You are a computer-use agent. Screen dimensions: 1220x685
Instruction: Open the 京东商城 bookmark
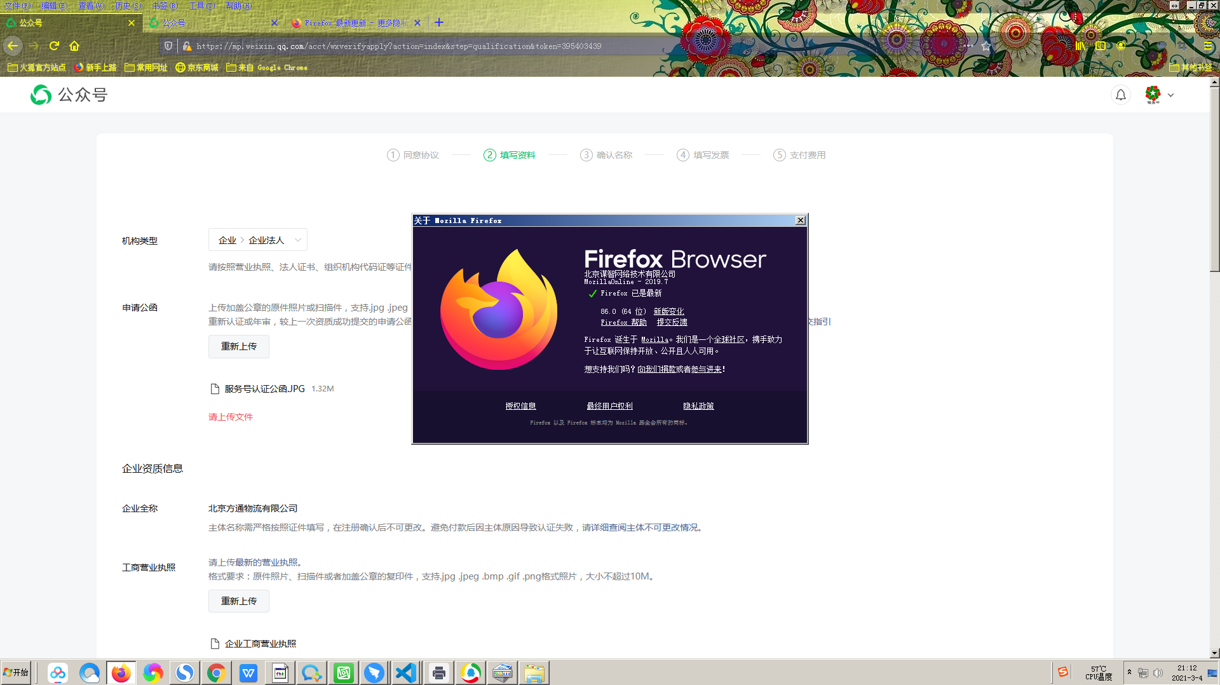[196, 67]
